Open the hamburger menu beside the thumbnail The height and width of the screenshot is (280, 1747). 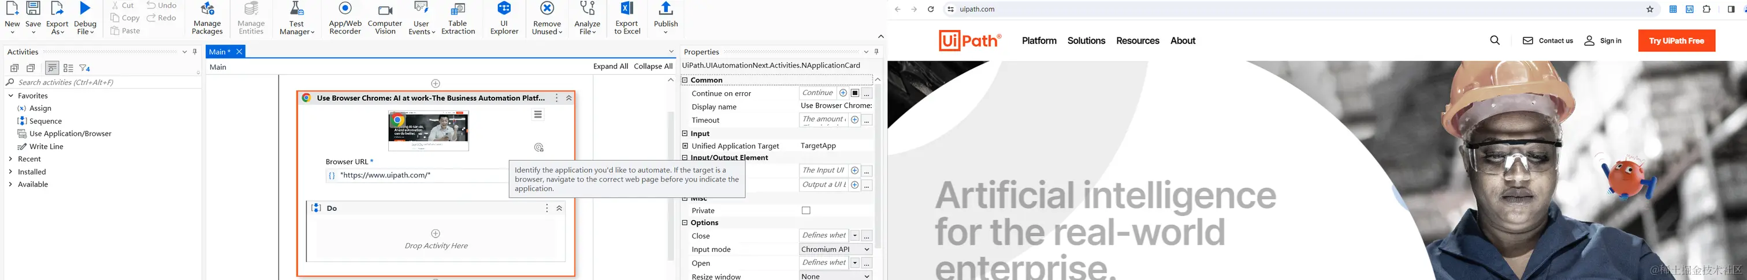538,114
